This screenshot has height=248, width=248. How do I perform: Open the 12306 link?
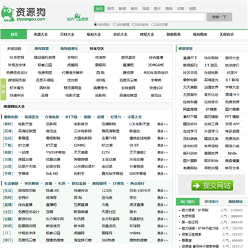[107, 191]
